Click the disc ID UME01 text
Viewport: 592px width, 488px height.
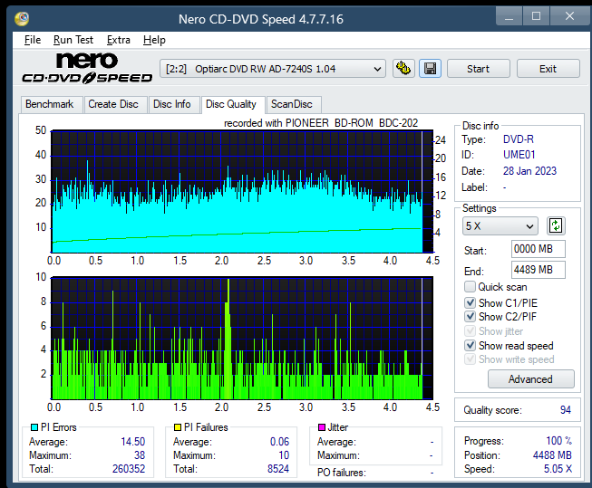coord(519,155)
